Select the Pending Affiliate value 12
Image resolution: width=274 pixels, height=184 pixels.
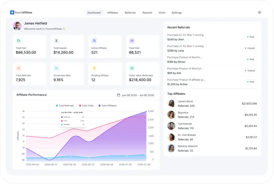(93, 80)
